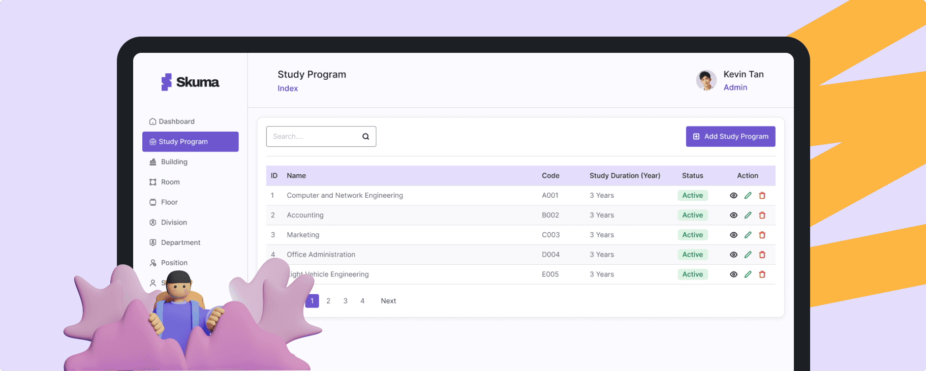Click Active status badge for Marketing
Screen dimensions: 926x371
pos(693,235)
